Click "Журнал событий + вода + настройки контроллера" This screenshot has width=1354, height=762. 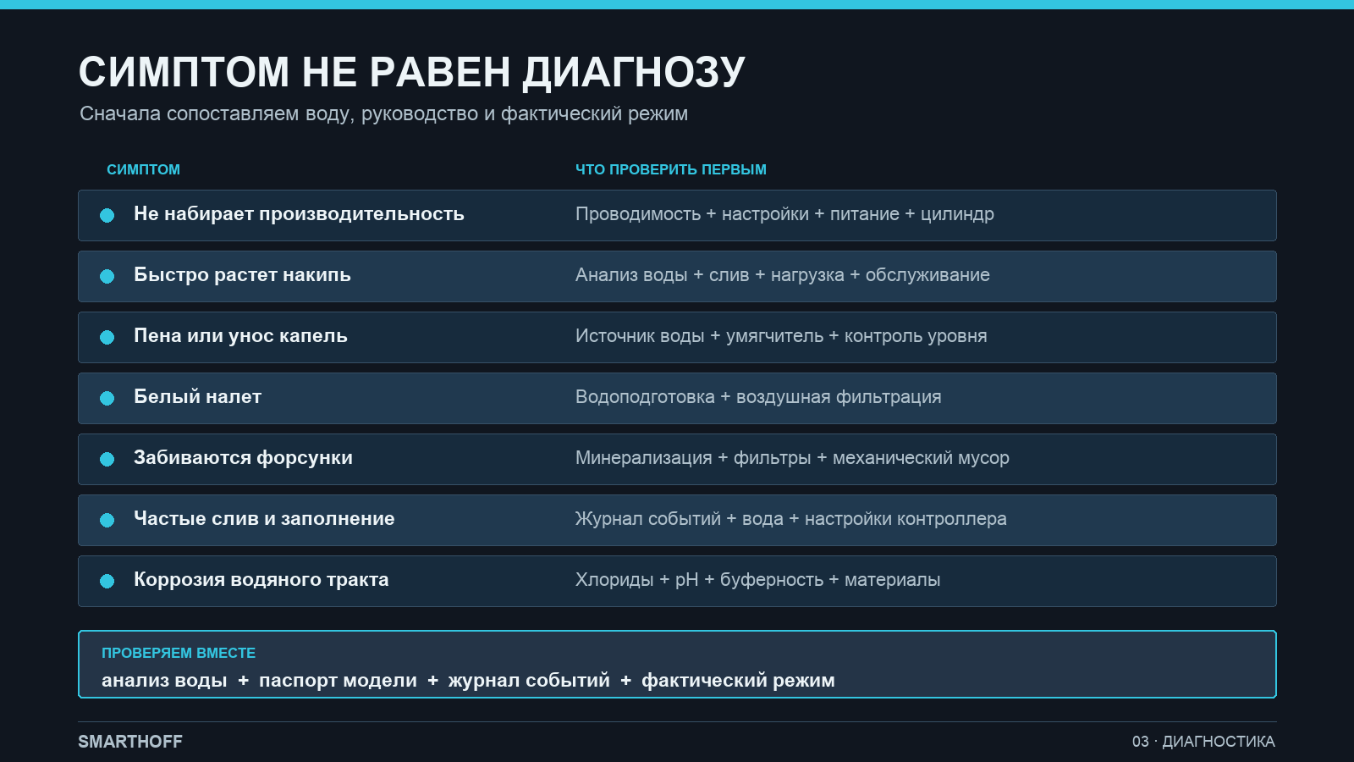click(x=791, y=519)
